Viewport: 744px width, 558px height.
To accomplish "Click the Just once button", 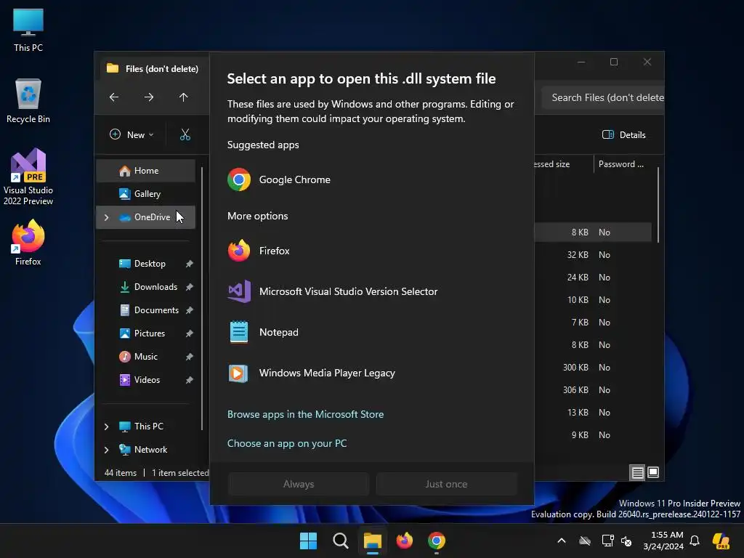I will pyautogui.click(x=446, y=484).
